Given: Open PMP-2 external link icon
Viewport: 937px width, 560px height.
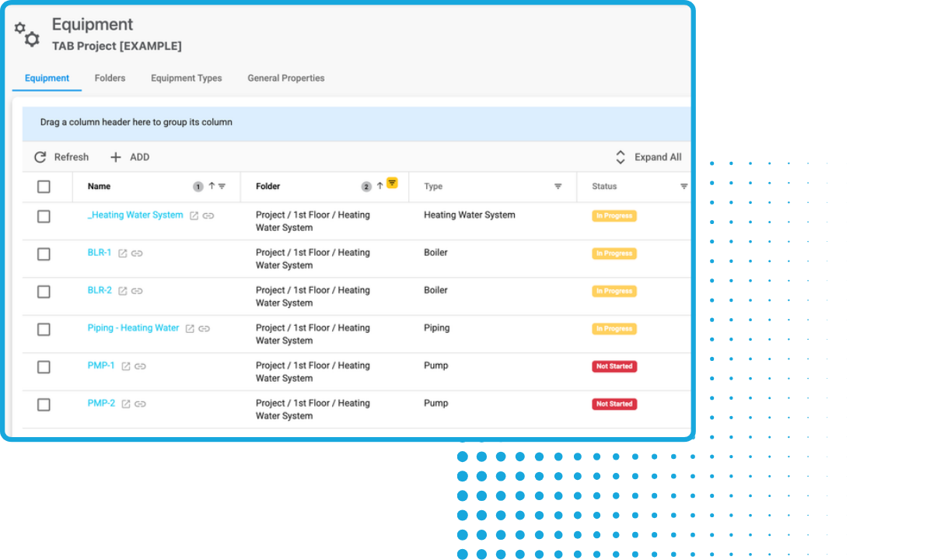Looking at the screenshot, I should point(126,404).
